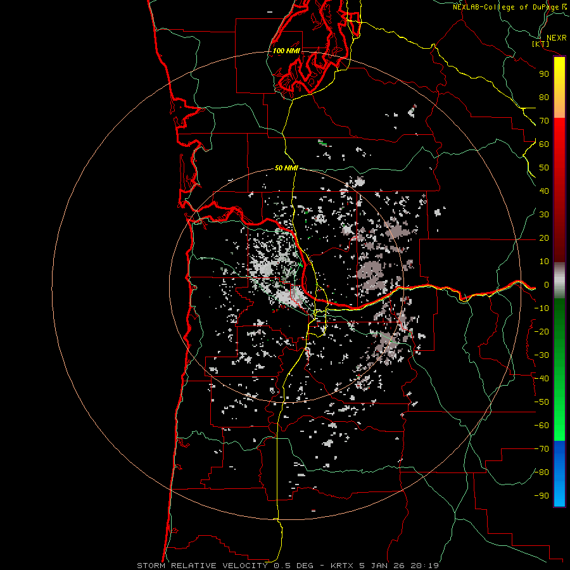
Task: Click the bright green band of color bar
Action: coord(559,418)
